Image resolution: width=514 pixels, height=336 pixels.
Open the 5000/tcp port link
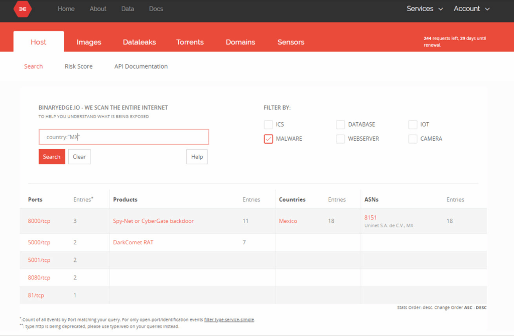[x=39, y=242]
